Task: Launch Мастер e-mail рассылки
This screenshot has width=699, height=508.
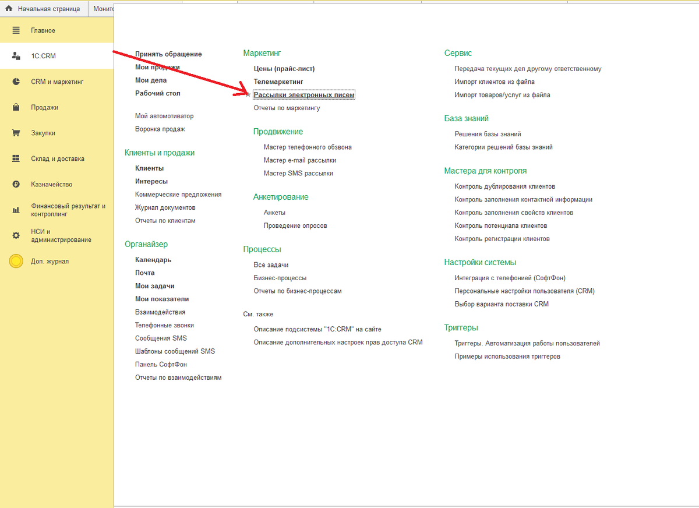Action: pyautogui.click(x=300, y=160)
